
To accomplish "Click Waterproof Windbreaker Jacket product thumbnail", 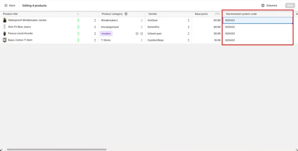I will (4, 20).
